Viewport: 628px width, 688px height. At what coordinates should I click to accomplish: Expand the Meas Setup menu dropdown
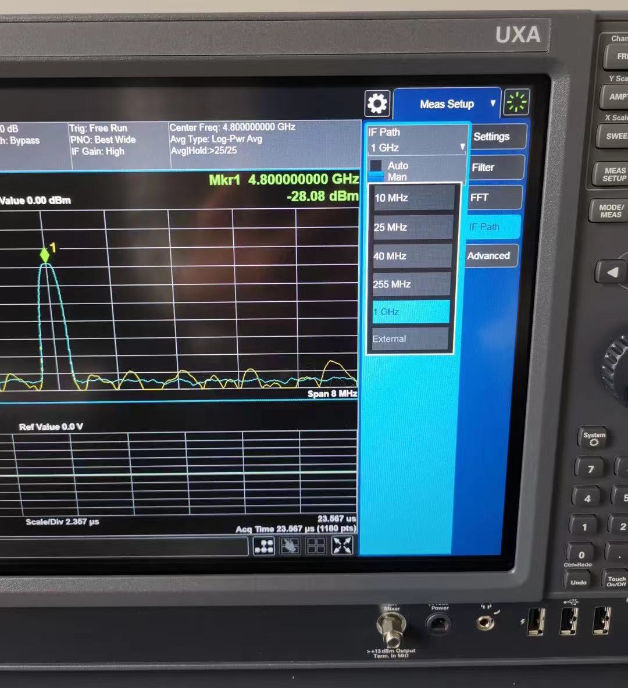(x=447, y=104)
